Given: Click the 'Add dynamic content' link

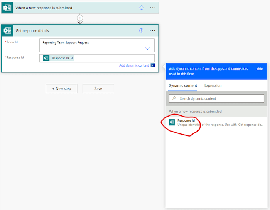Looking at the screenshot, I should click(134, 65).
